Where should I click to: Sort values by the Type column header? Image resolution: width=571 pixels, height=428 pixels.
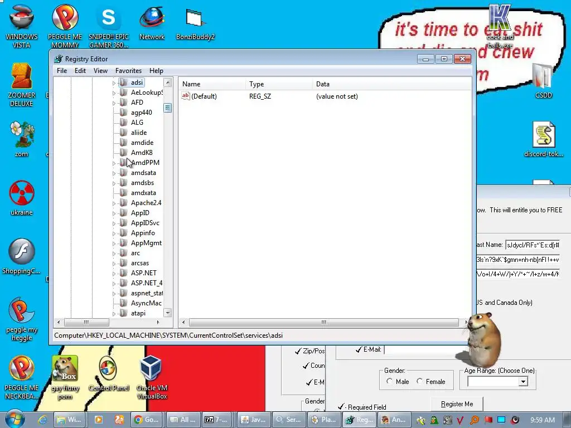click(x=279, y=84)
